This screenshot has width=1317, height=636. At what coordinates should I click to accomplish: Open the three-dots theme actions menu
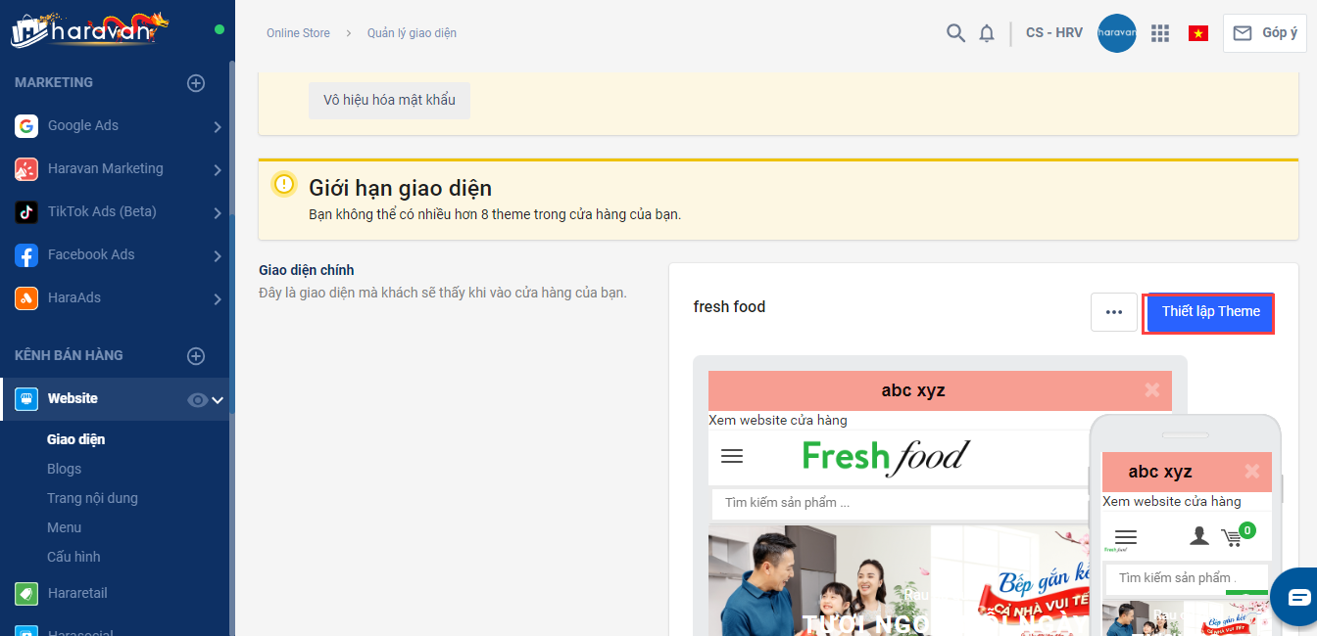pos(1114,312)
